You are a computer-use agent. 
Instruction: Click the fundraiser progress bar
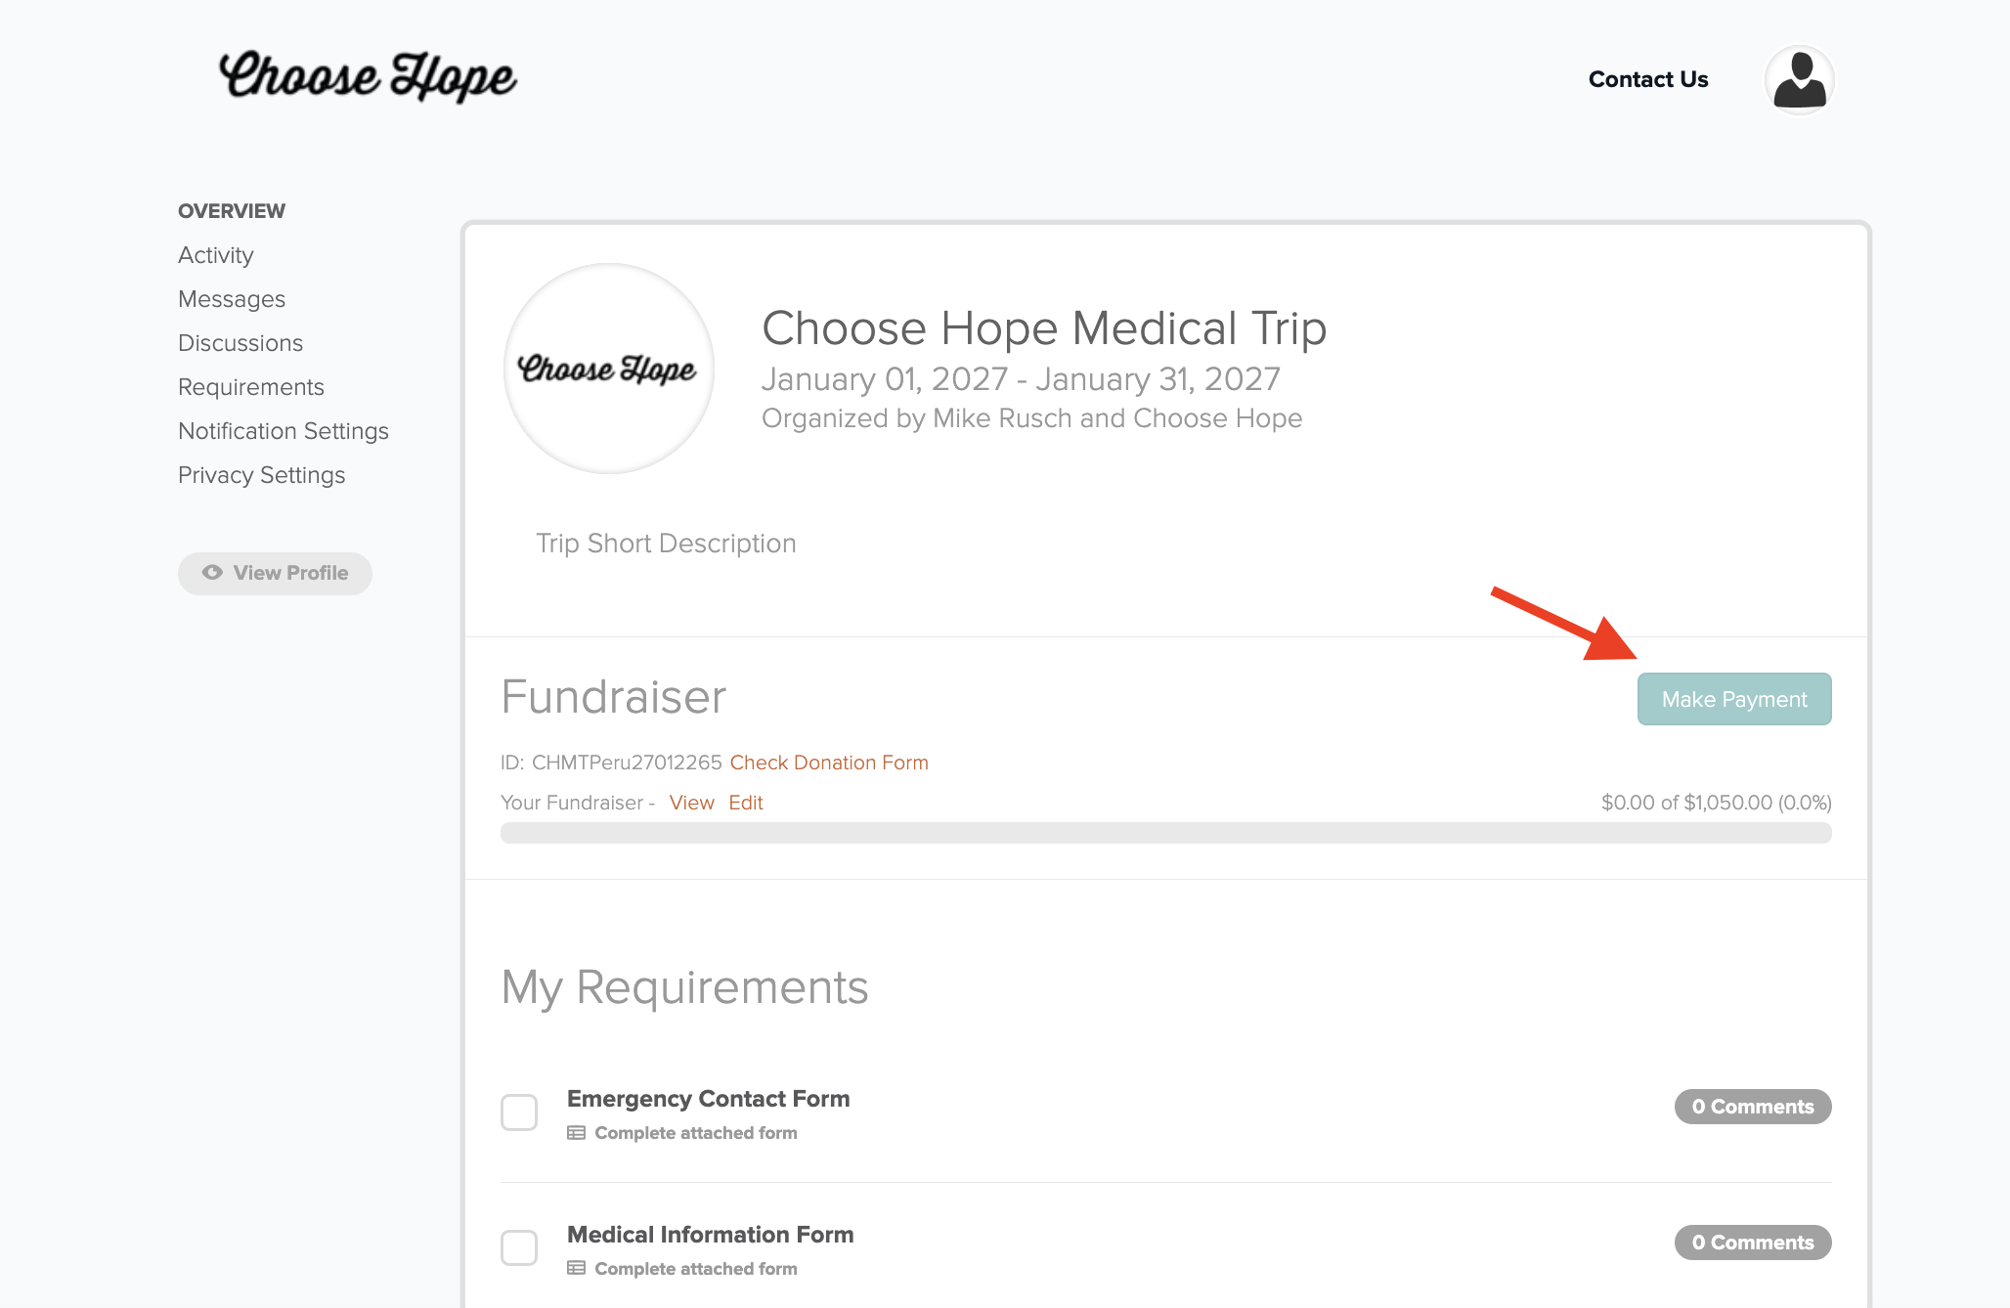click(x=1165, y=833)
